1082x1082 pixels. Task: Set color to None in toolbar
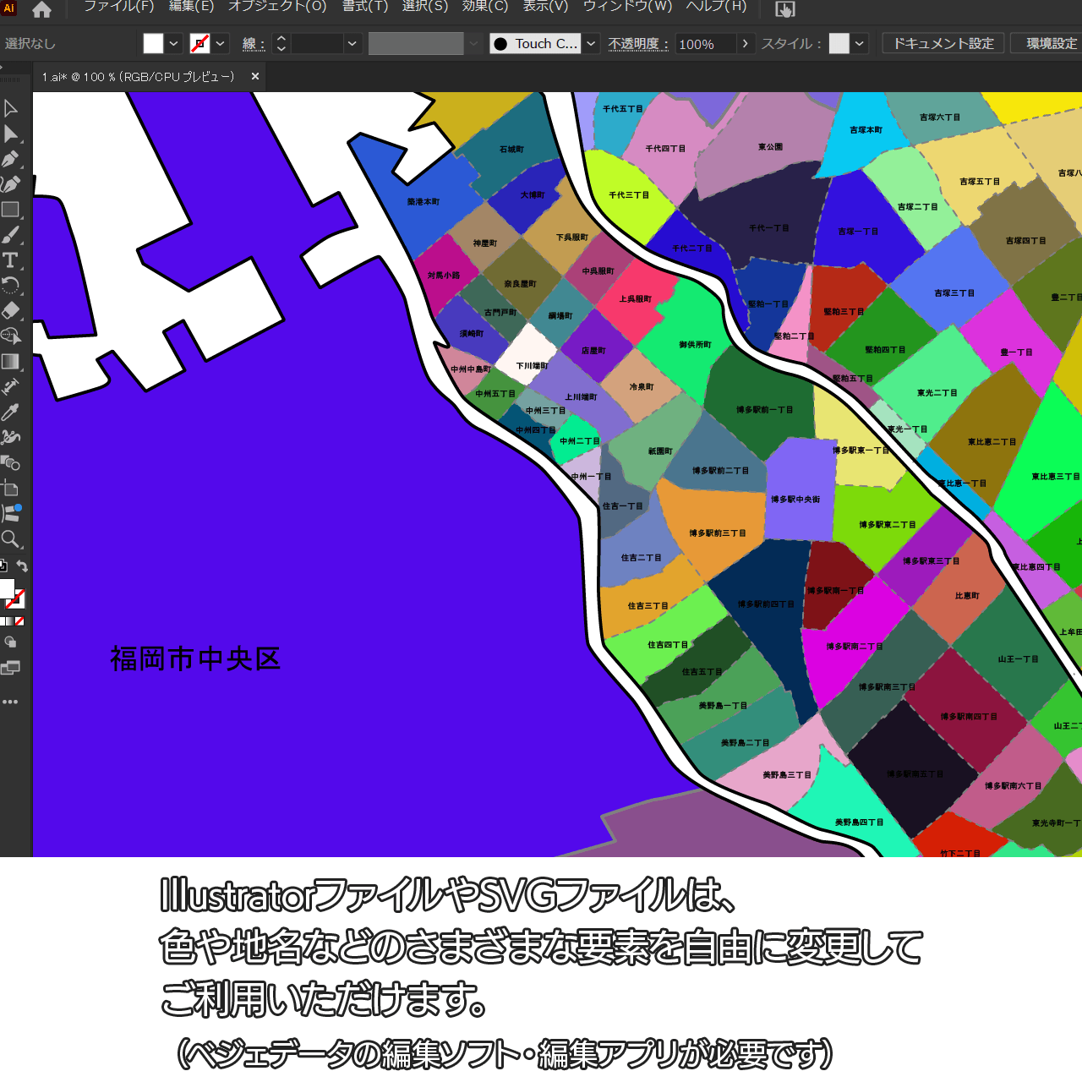tap(19, 621)
